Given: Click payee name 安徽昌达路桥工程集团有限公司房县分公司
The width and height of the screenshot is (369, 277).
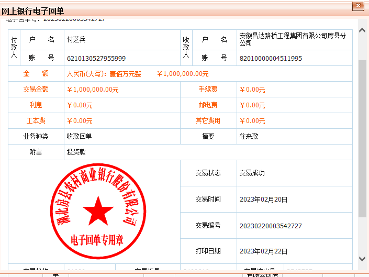Looking at the screenshot, I should pyautogui.click(x=293, y=39).
